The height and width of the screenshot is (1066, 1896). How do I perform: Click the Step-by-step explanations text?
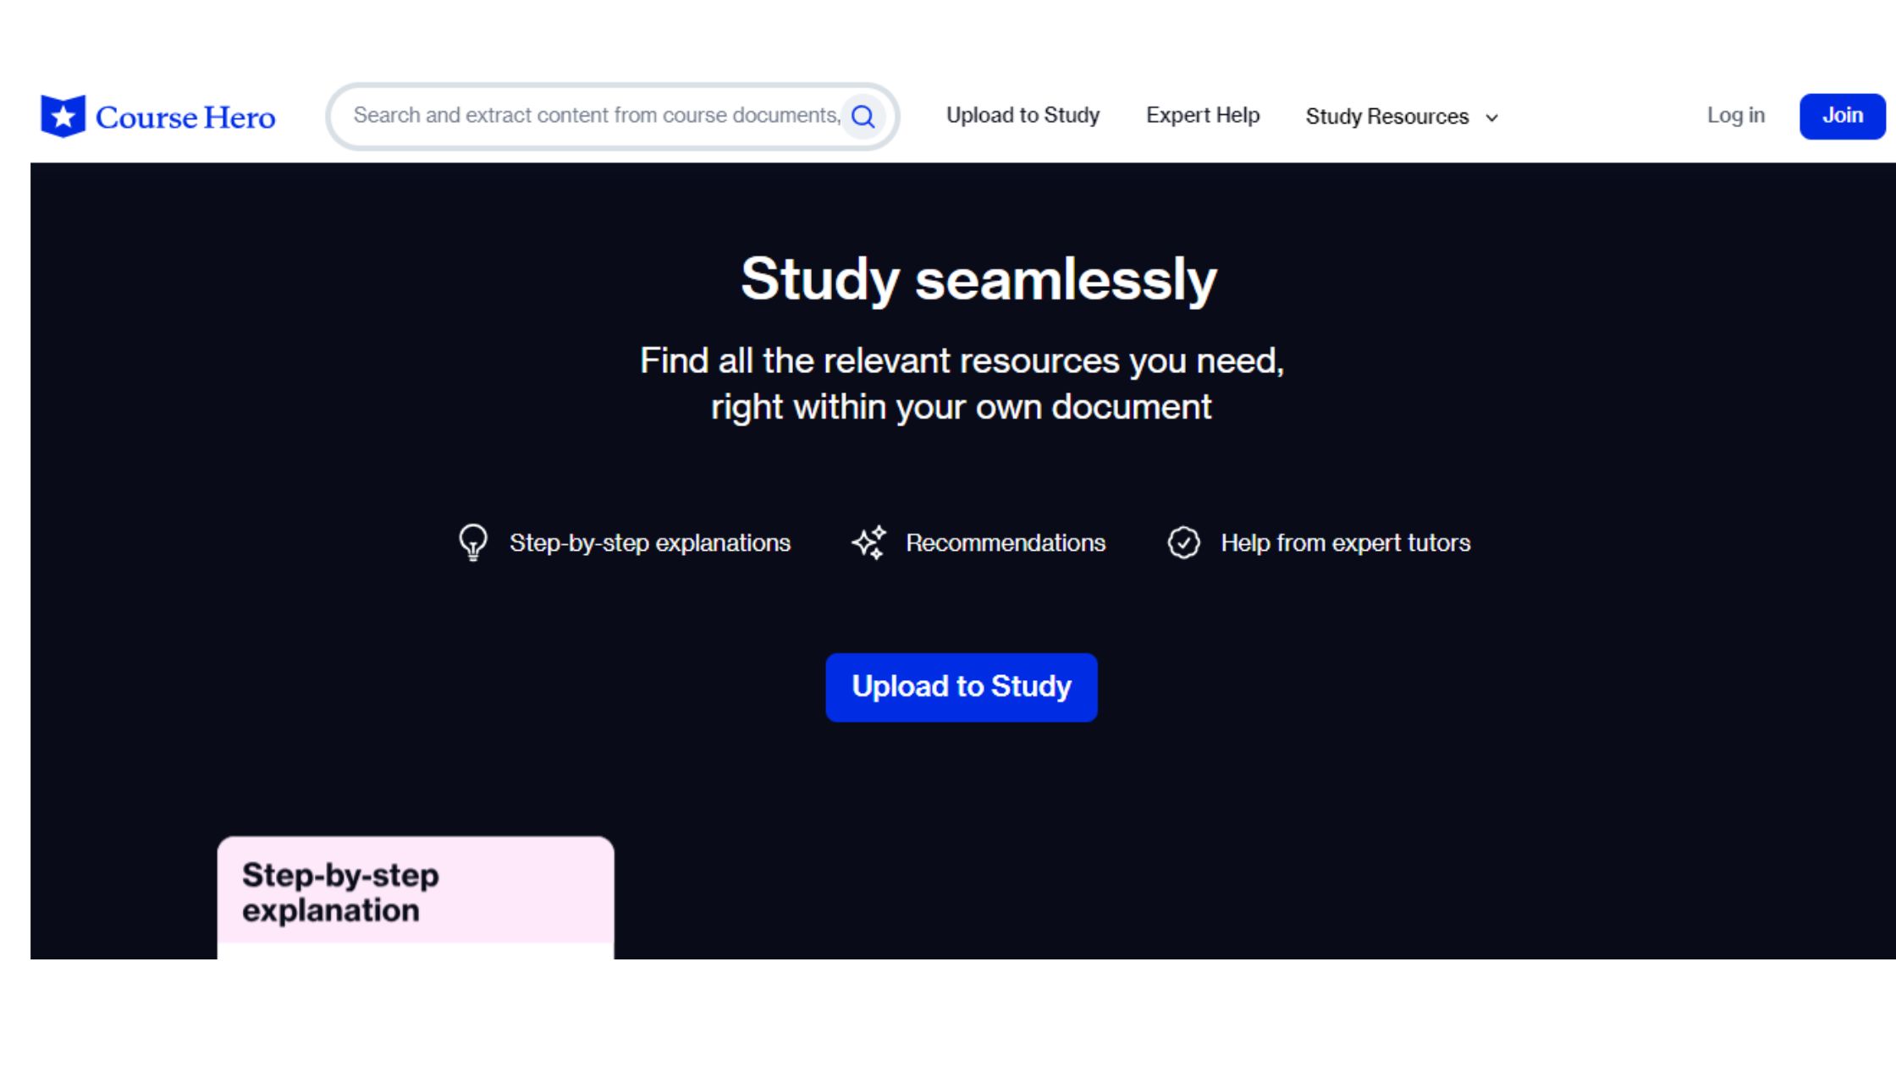pos(650,542)
